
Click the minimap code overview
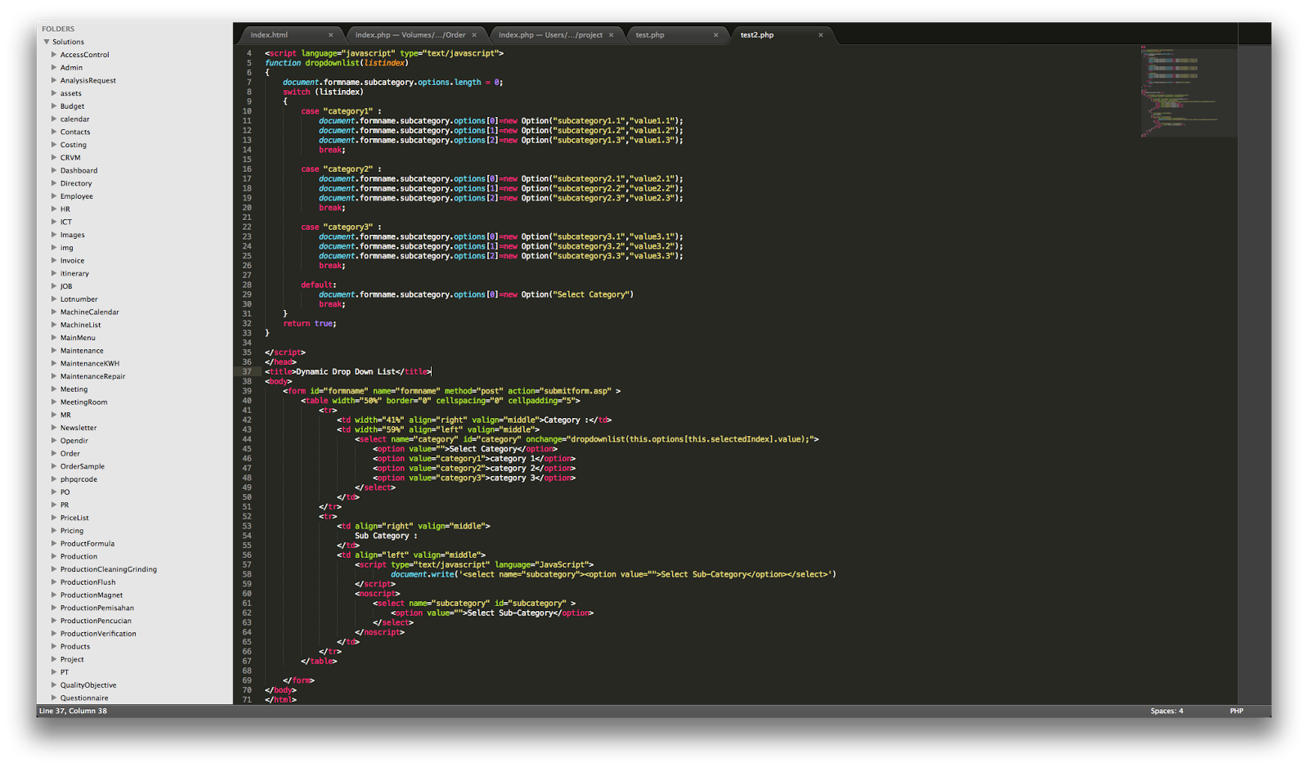click(x=1189, y=92)
